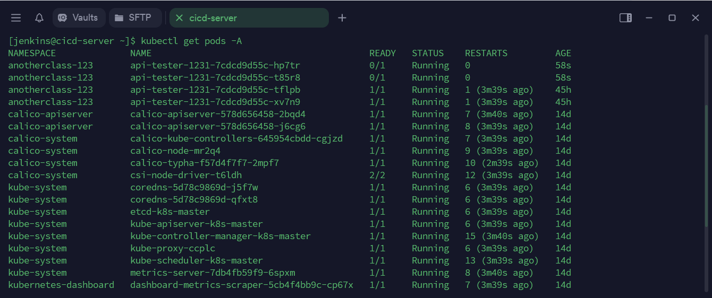
Task: Click restarts value '9 (3m39s ago)'
Action: point(499,151)
